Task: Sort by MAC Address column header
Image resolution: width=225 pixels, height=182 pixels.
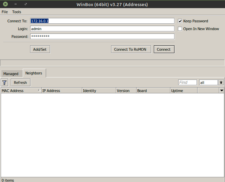Action: (20, 91)
